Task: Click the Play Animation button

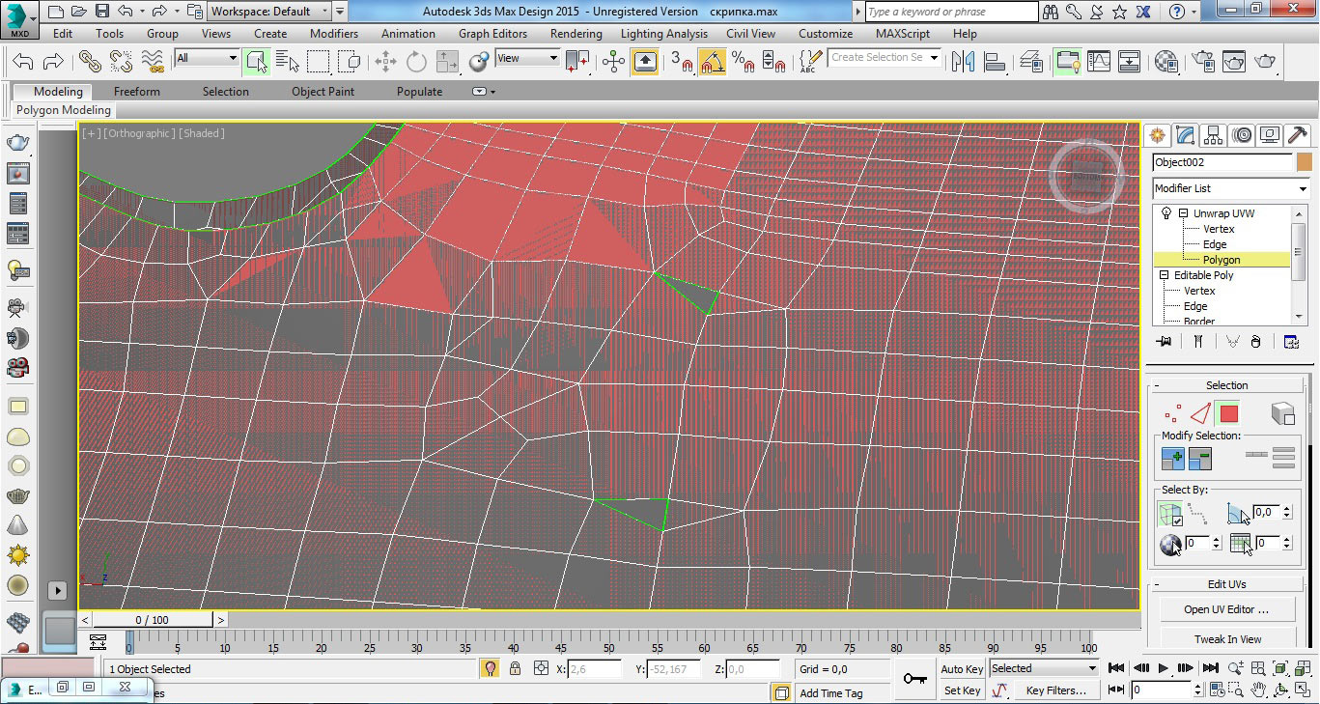Action: [x=1164, y=668]
